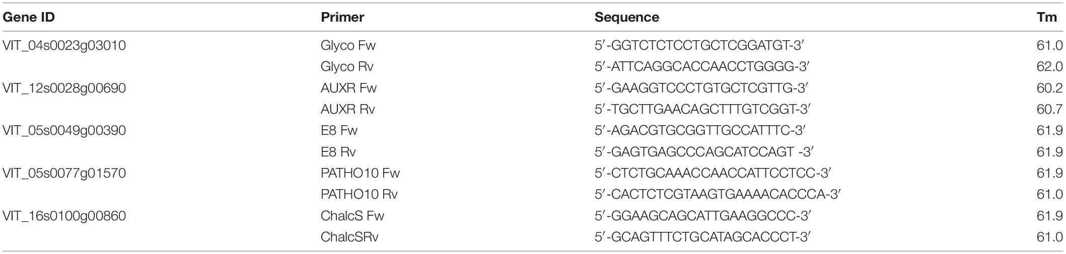Select gene ID VIT_05s0077g01570

(x=64, y=173)
